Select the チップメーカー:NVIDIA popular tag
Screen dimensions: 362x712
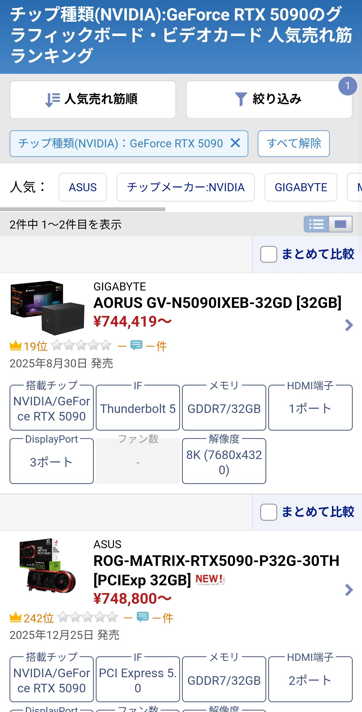click(186, 187)
